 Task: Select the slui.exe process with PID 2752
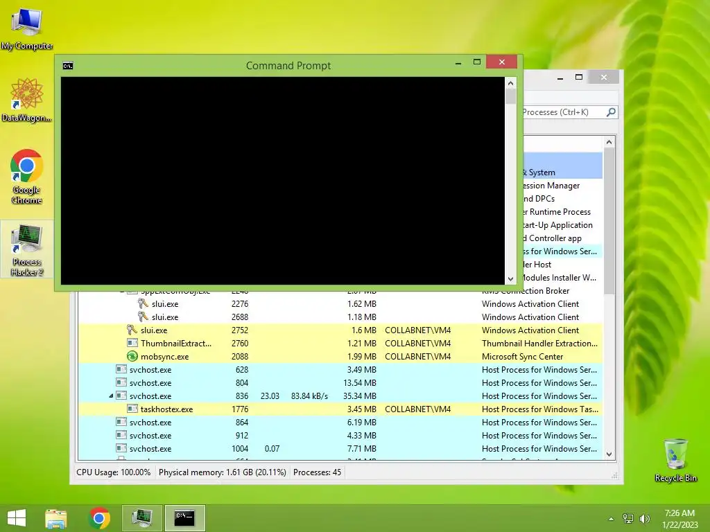point(340,330)
